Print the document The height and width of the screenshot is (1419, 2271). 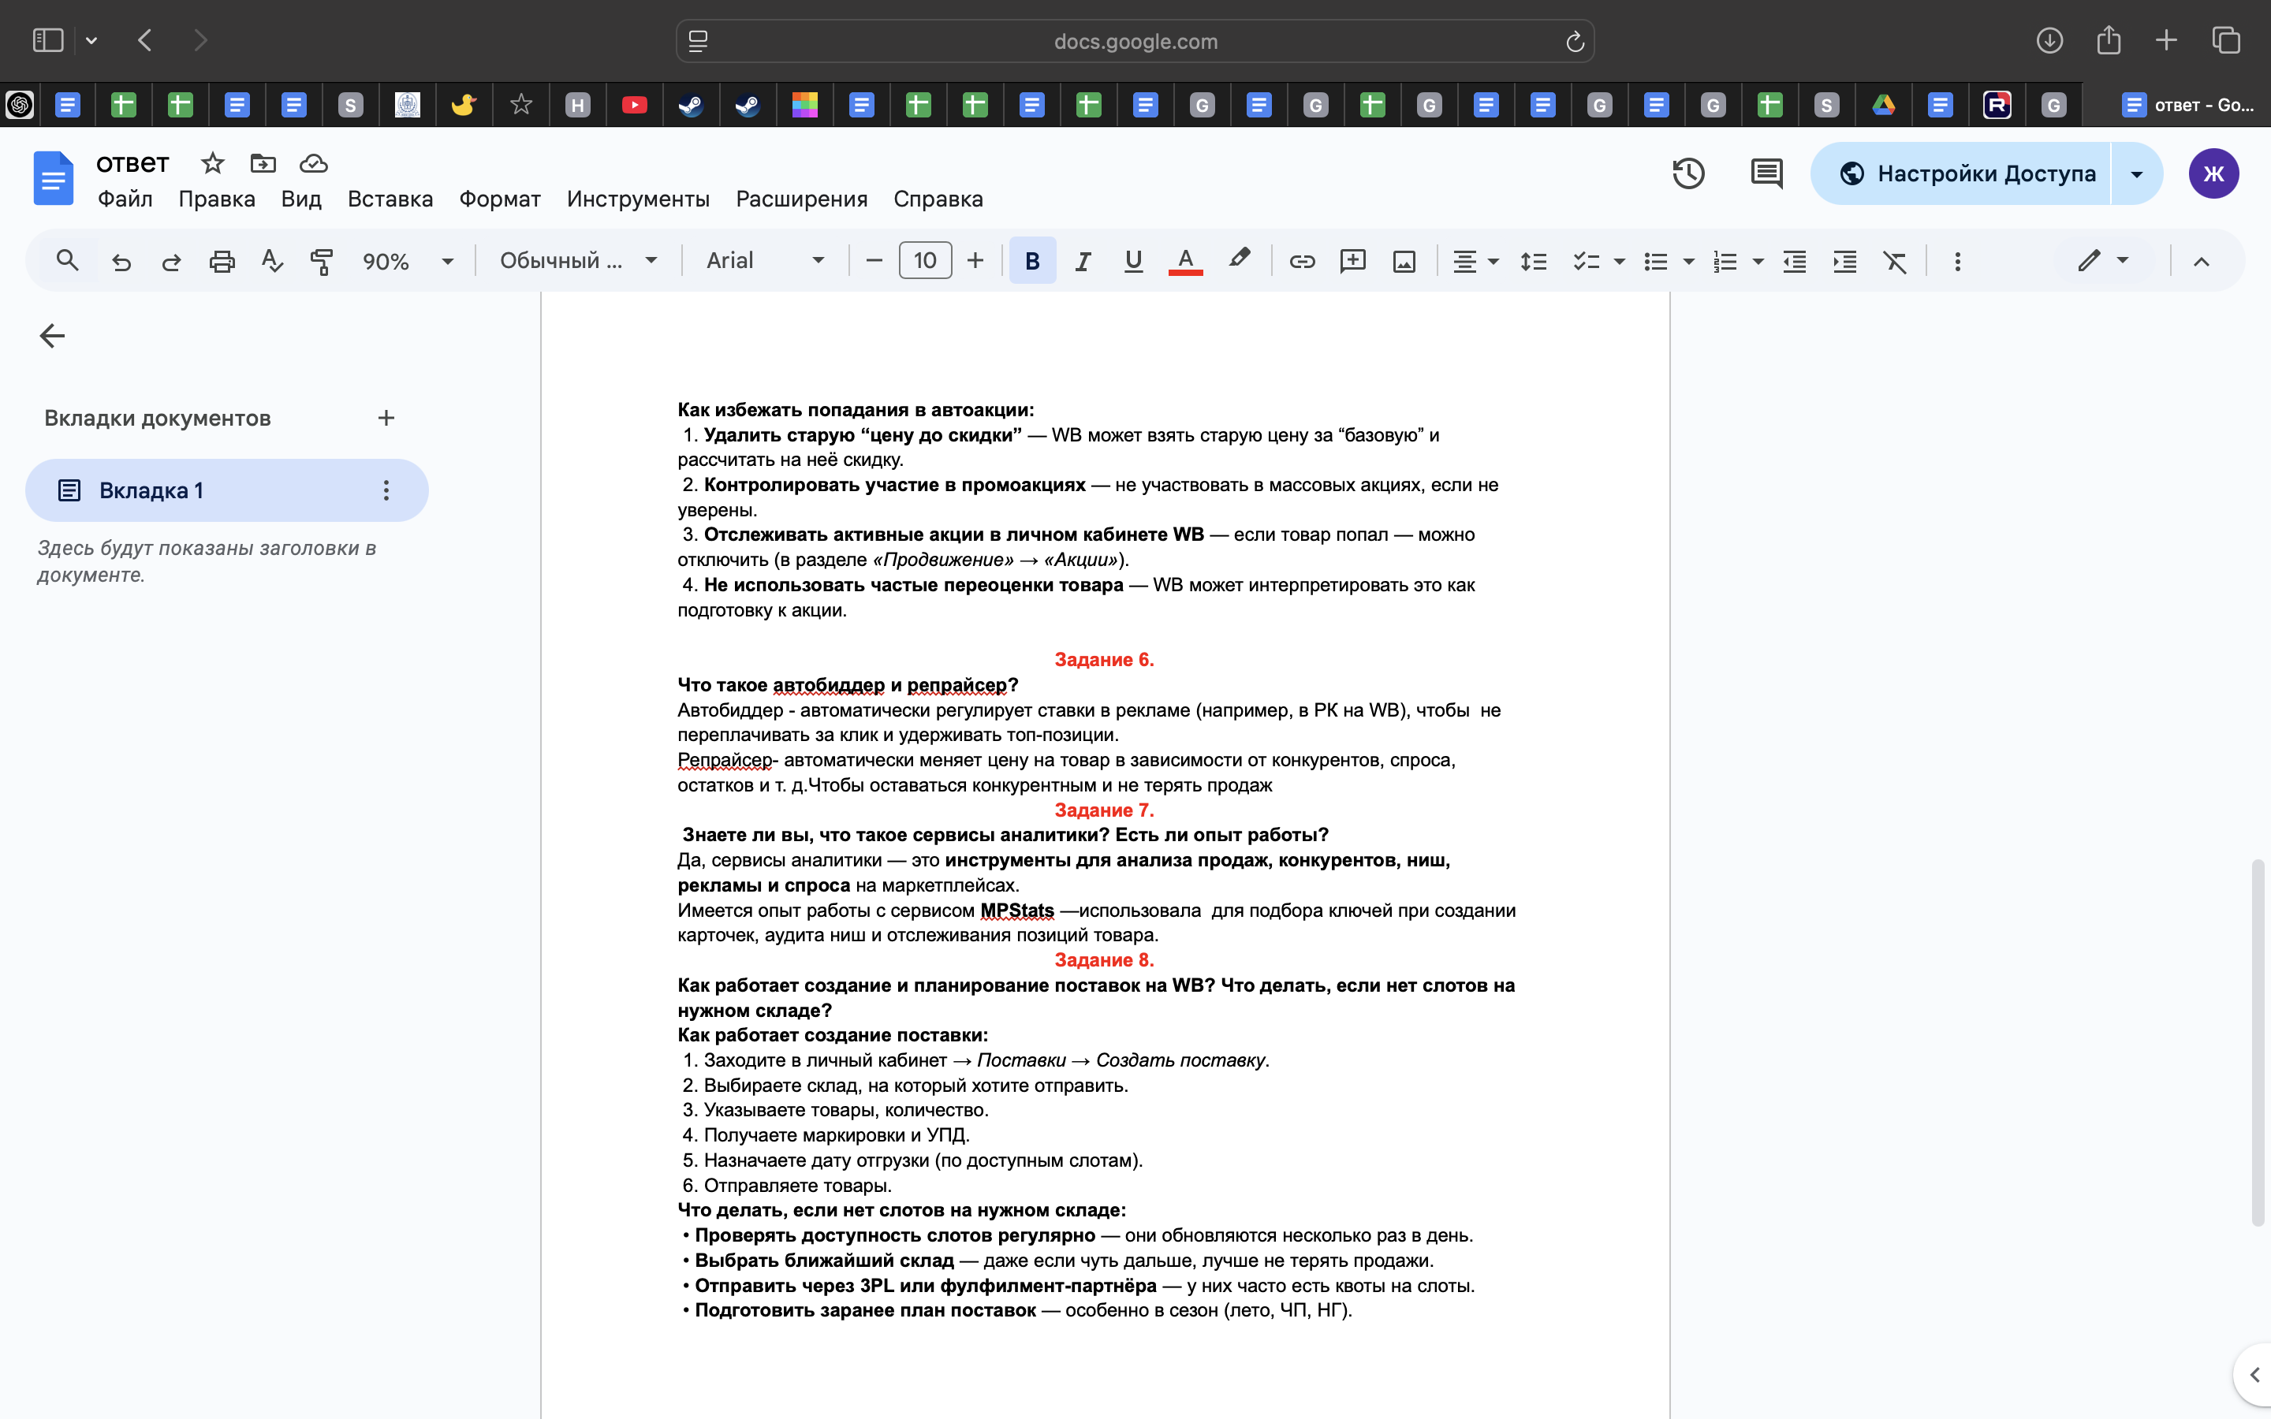[x=222, y=261]
